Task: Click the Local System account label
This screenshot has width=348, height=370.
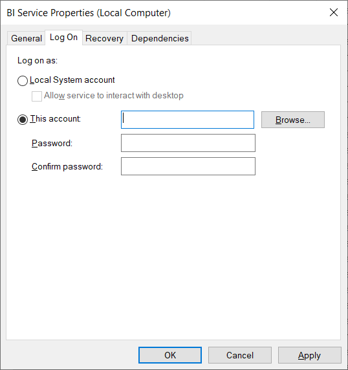Action: (72, 80)
